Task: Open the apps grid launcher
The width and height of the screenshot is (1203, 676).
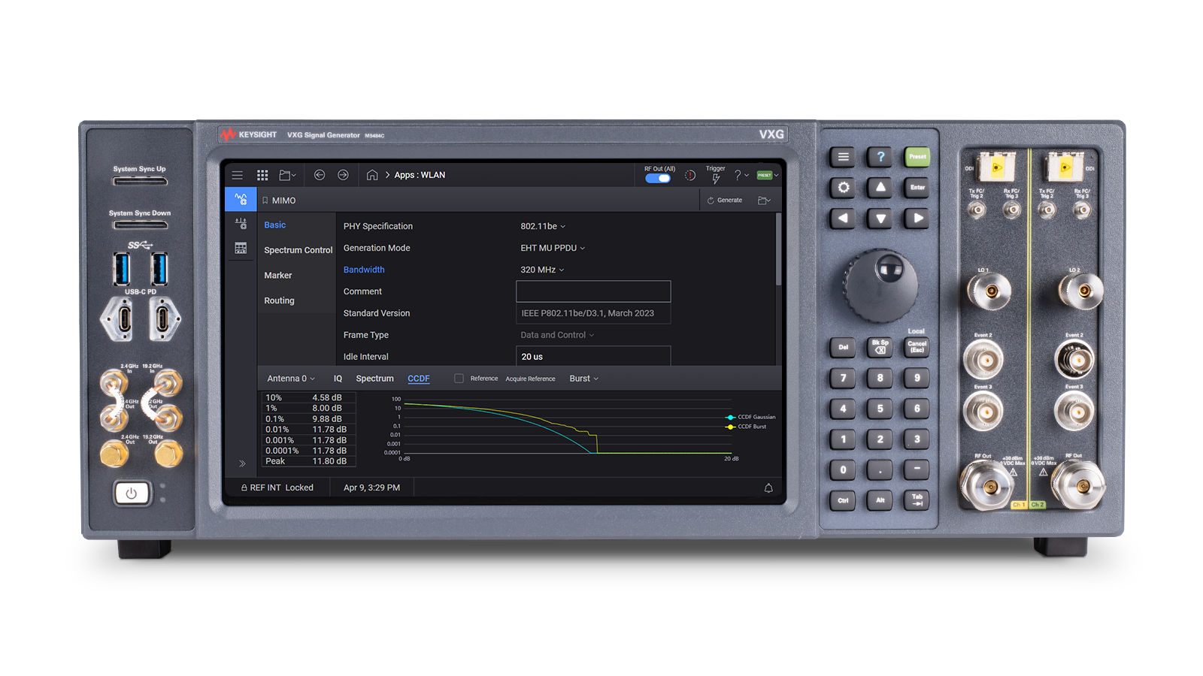Action: [x=262, y=175]
